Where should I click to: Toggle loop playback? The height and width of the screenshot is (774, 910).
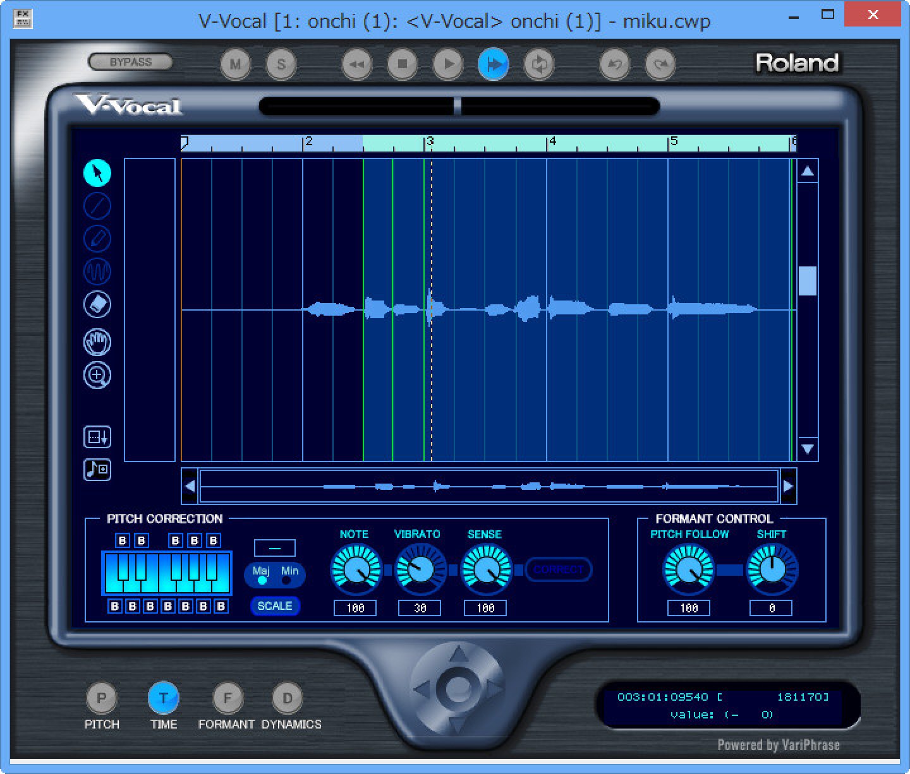pos(539,64)
